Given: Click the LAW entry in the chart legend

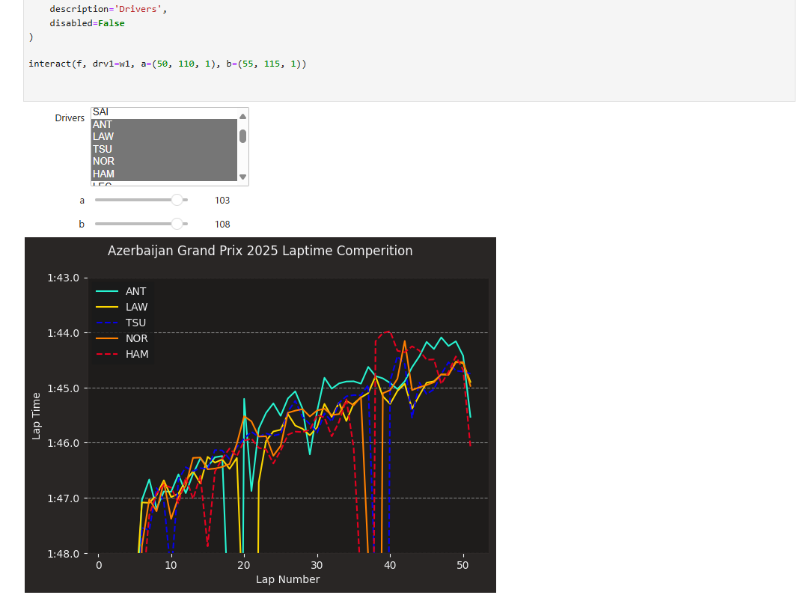Looking at the screenshot, I should tap(122, 307).
